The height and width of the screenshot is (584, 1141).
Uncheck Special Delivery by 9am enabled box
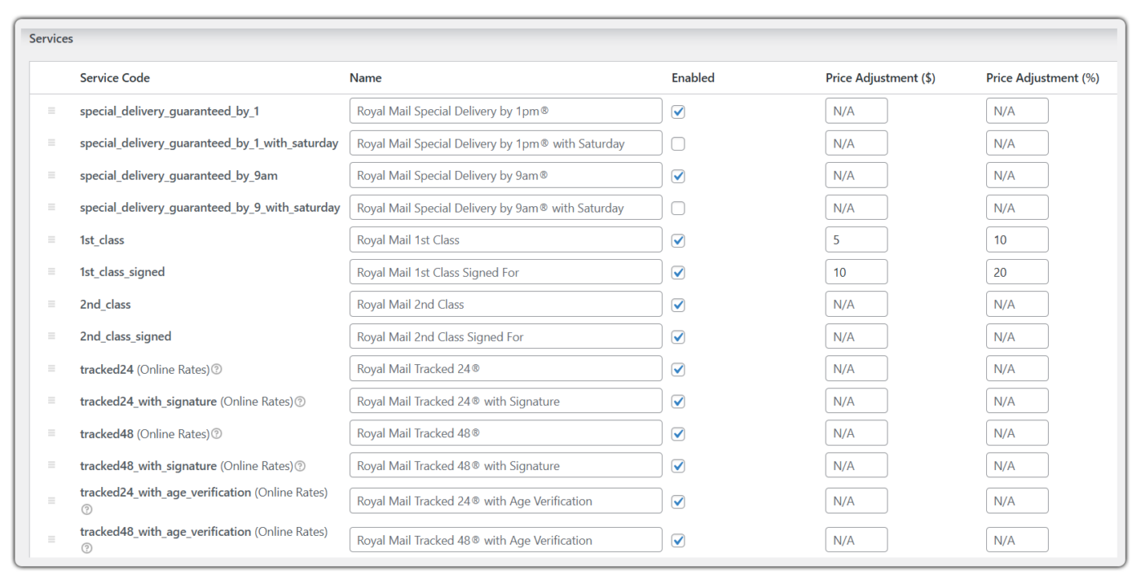tap(678, 176)
